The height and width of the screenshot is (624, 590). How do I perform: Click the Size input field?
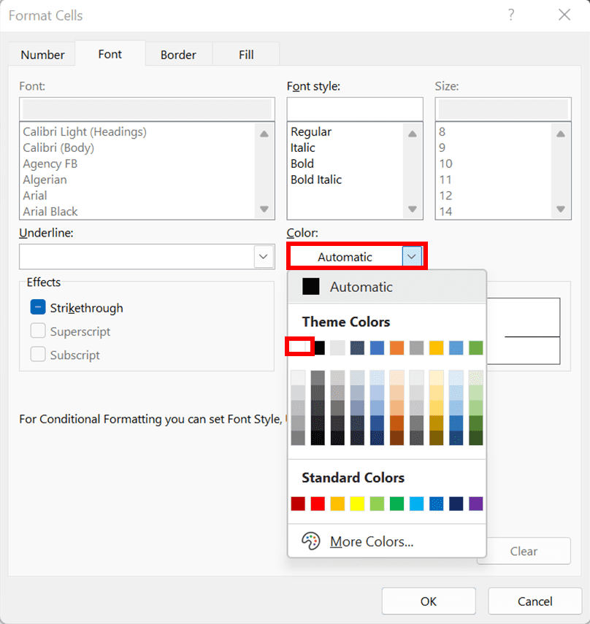[503, 109]
